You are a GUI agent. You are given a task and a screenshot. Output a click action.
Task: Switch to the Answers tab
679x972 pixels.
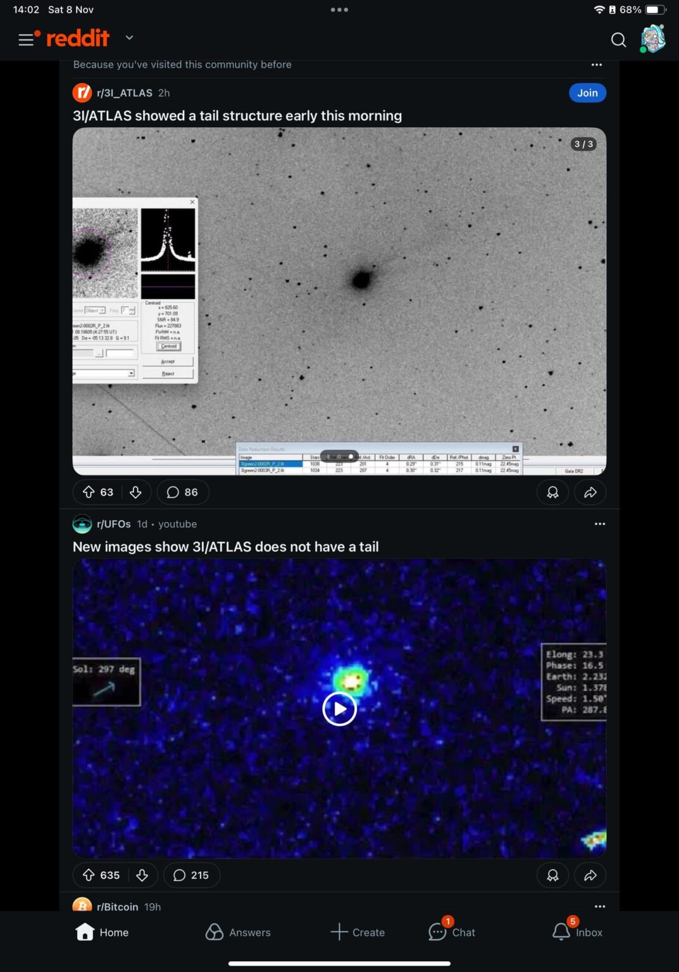[238, 932]
